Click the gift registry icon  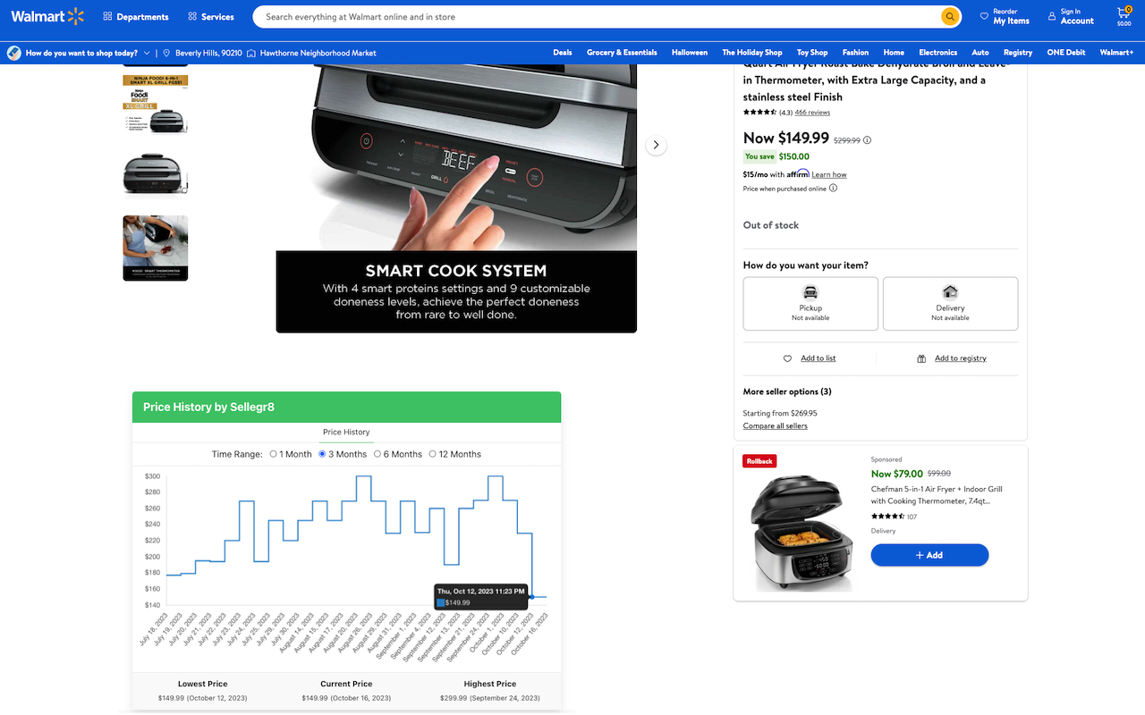pyautogui.click(x=921, y=358)
